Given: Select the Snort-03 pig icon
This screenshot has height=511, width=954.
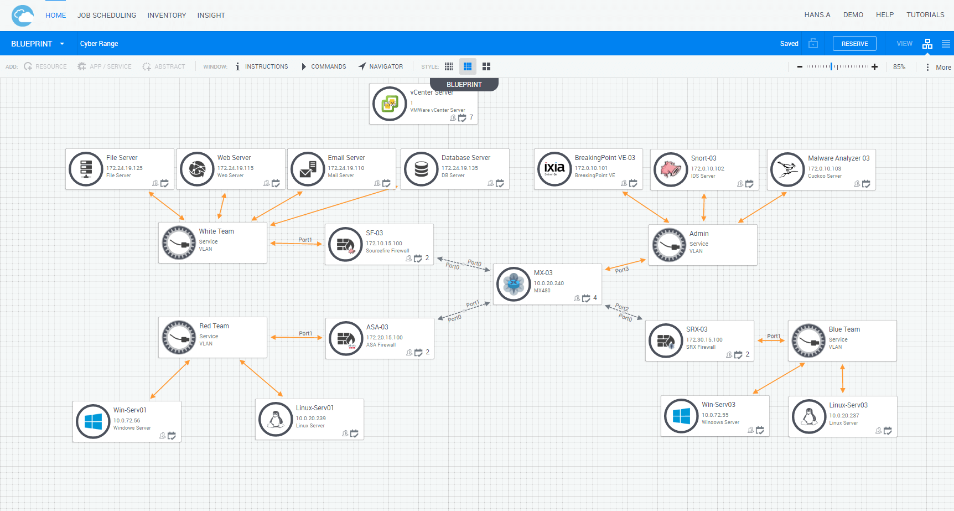Looking at the screenshot, I should click(x=671, y=169).
